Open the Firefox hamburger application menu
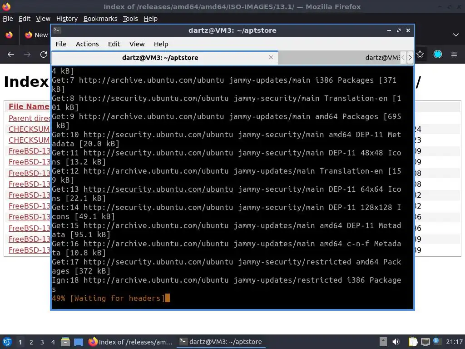 [x=454, y=55]
